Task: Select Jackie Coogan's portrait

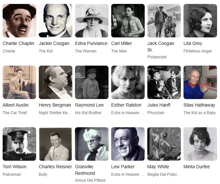Action: point(56,21)
